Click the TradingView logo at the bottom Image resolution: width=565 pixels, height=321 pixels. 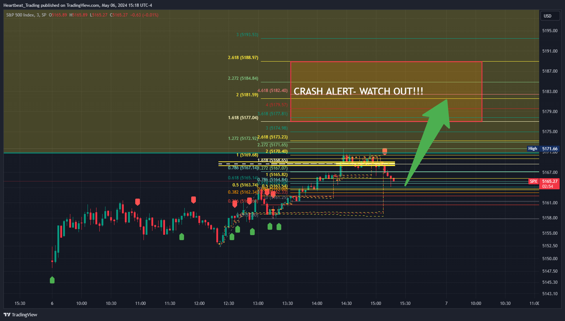click(20, 315)
